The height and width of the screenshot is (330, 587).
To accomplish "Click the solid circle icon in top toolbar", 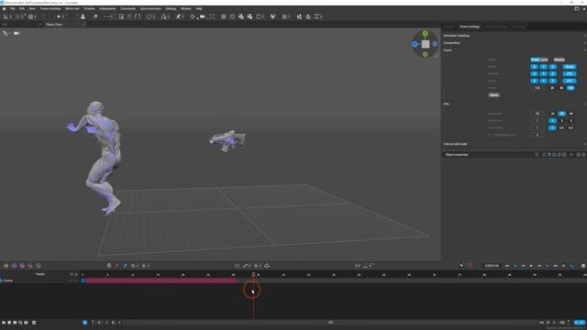I will click(59, 16).
